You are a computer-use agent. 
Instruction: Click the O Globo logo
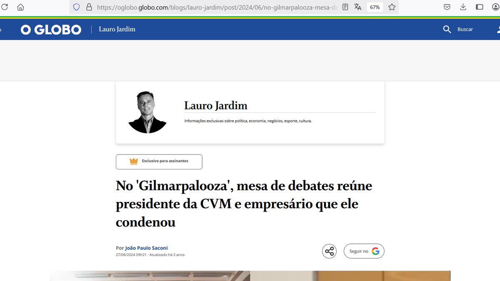point(51,30)
